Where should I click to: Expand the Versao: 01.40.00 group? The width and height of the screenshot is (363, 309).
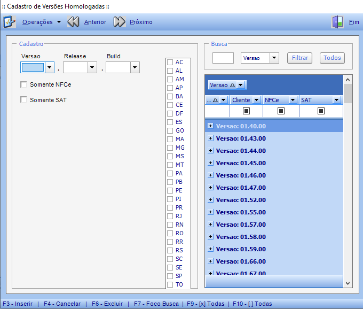pos(210,126)
